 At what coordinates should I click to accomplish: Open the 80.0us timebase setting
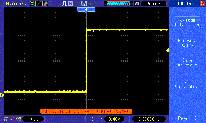pos(153,4)
